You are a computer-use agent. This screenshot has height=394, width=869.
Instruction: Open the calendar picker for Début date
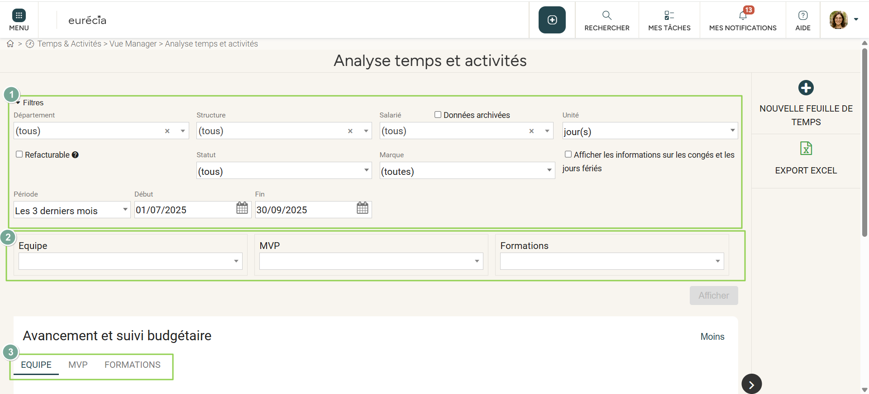pyautogui.click(x=242, y=208)
